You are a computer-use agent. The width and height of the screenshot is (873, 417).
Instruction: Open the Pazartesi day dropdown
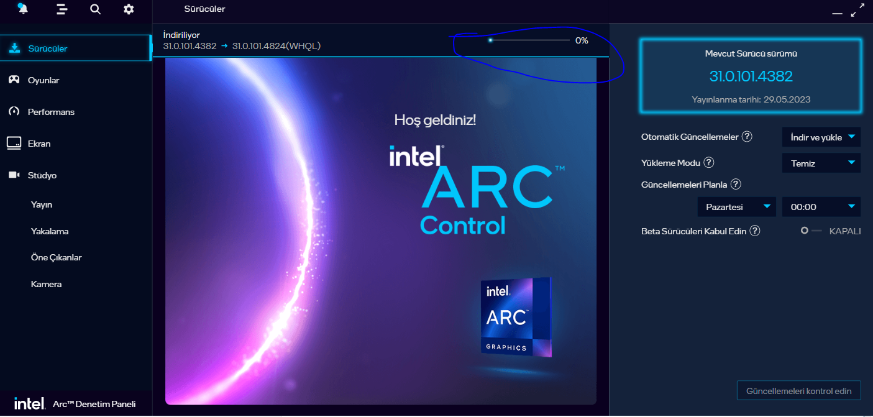coord(737,206)
